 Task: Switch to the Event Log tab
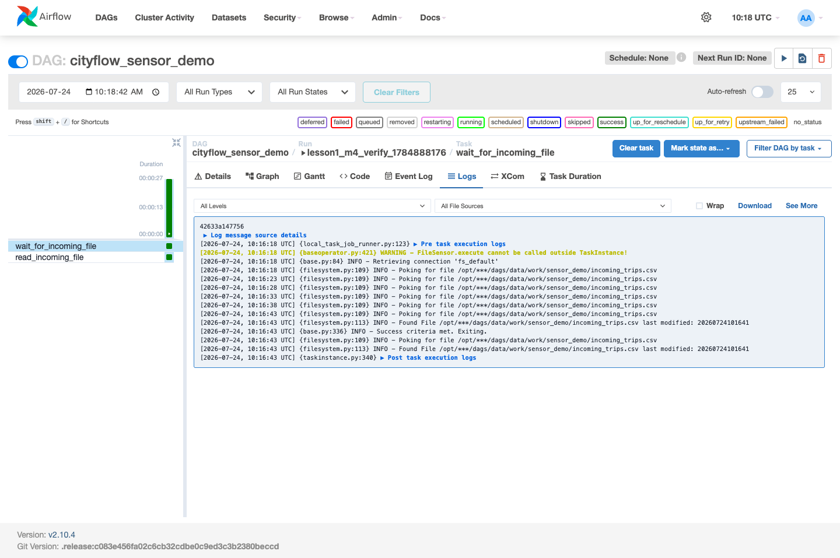tap(408, 176)
